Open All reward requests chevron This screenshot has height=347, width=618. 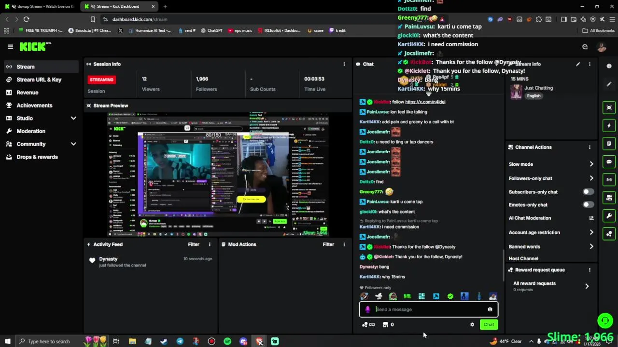click(587, 286)
